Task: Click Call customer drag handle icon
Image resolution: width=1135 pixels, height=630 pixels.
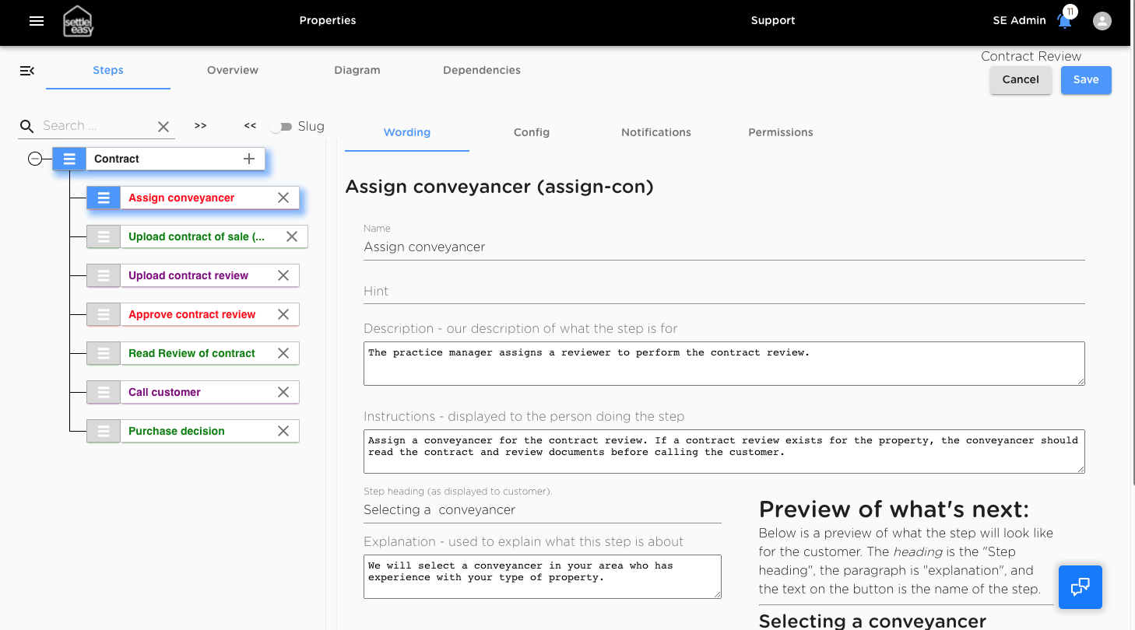Action: [104, 392]
